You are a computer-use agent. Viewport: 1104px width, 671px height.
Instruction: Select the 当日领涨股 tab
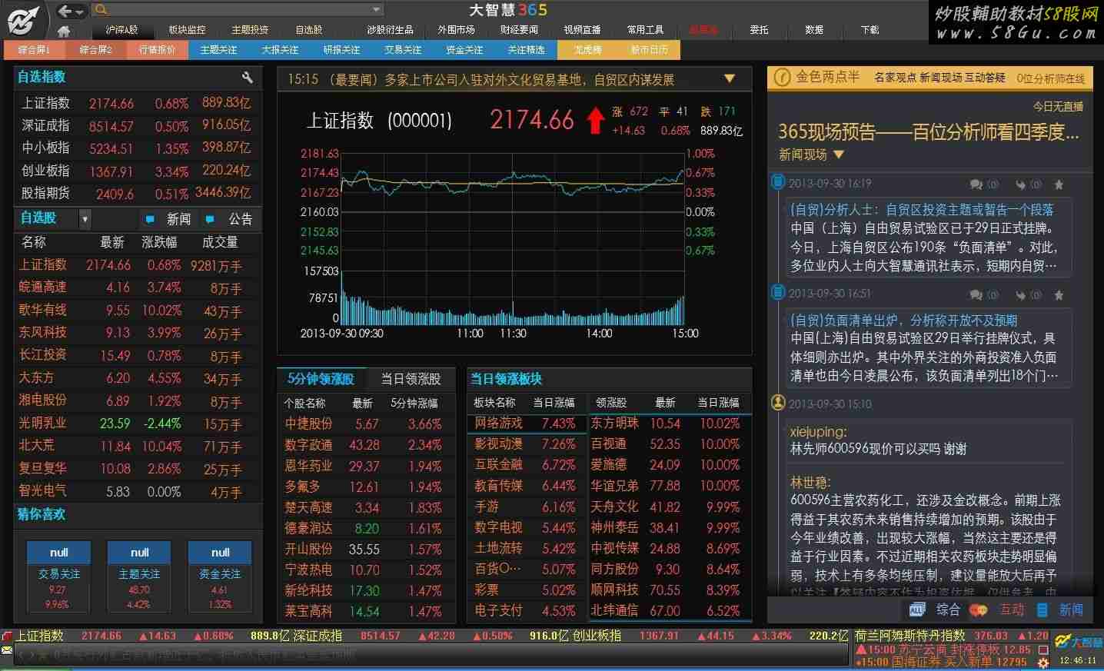pyautogui.click(x=411, y=379)
